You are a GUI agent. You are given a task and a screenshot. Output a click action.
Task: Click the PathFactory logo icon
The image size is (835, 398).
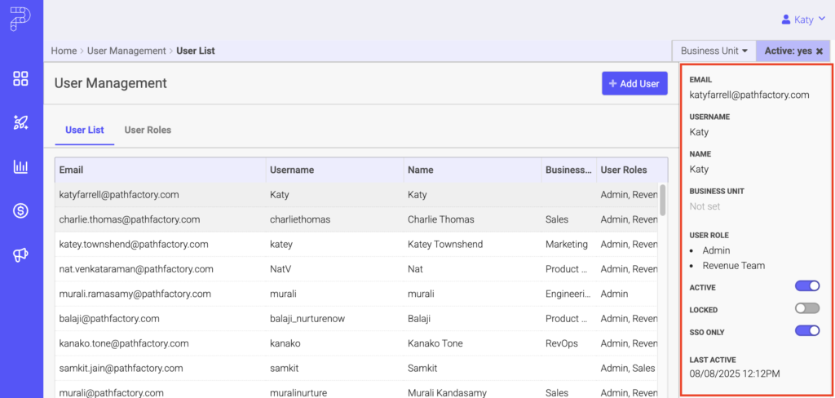pos(20,19)
